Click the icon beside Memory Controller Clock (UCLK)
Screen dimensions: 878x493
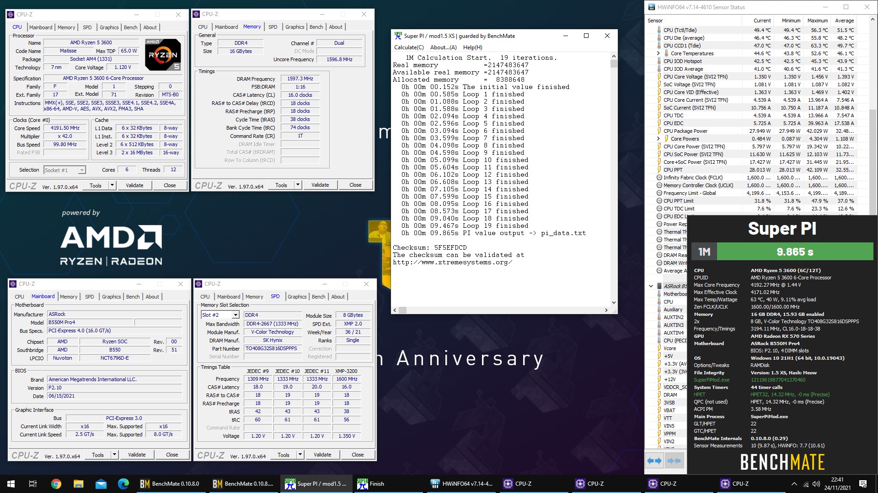point(659,185)
